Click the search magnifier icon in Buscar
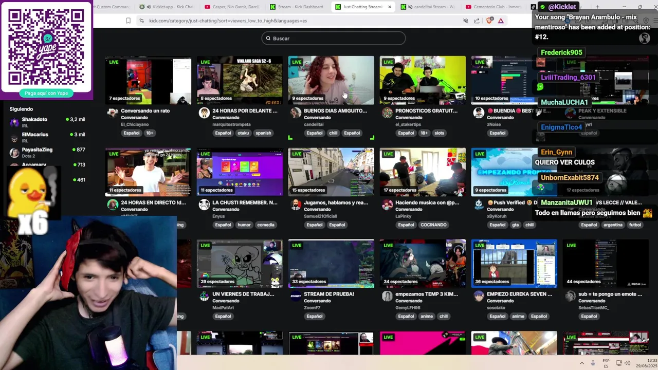The width and height of the screenshot is (658, 370). (x=268, y=39)
